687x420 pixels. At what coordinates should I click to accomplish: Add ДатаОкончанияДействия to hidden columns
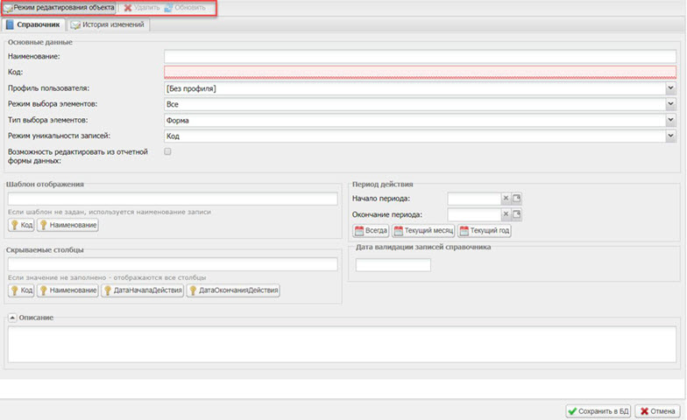[x=233, y=290]
